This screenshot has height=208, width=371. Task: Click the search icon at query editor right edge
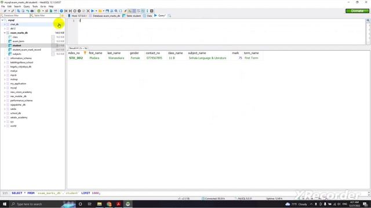[368, 21]
